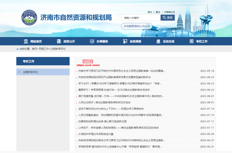Click the 业务频道 icon in navigation
The width and height of the screenshot is (232, 153).
(125, 41)
